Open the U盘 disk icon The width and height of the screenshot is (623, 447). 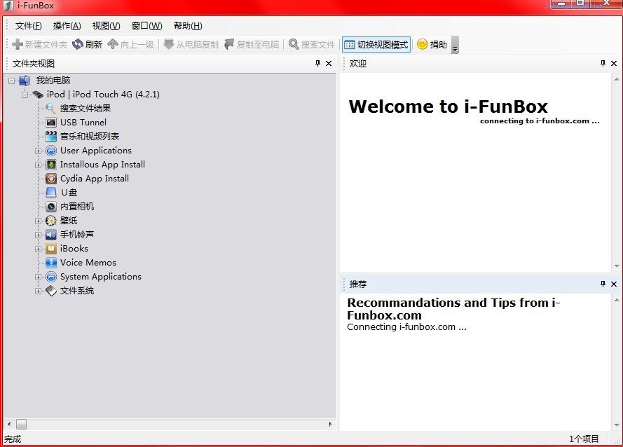pos(50,193)
